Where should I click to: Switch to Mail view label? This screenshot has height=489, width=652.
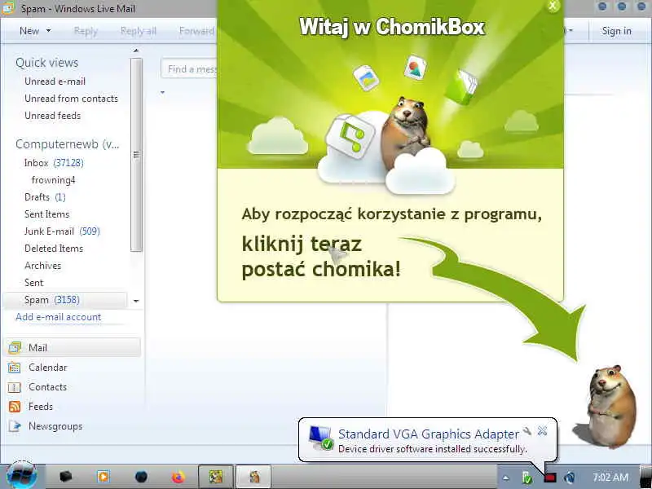click(x=37, y=348)
